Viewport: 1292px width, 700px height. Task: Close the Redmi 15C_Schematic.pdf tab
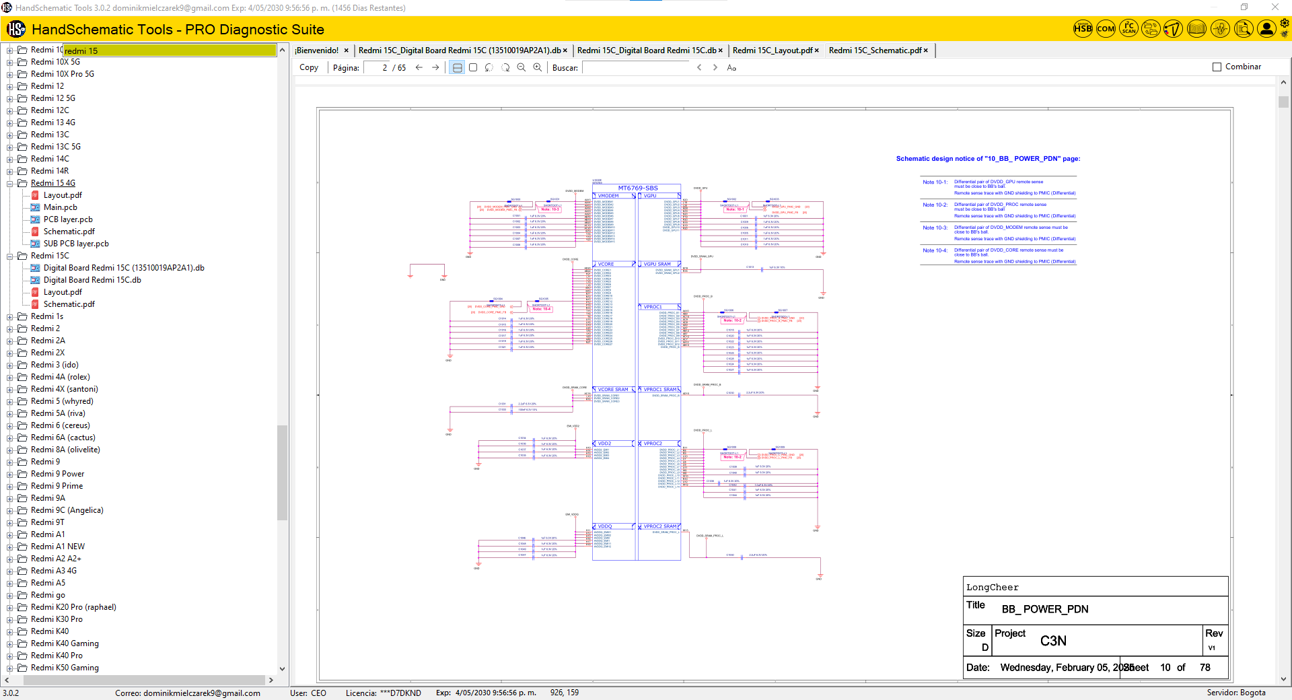[x=926, y=50]
